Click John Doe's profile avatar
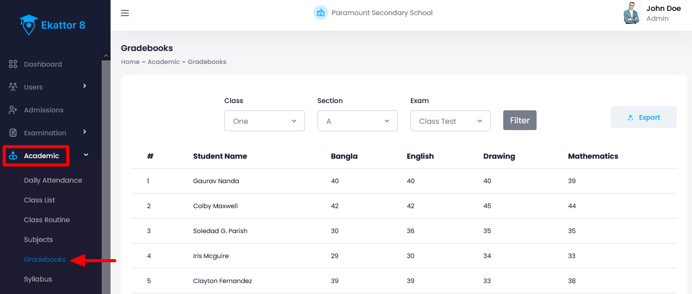The image size is (692, 294). tap(632, 13)
